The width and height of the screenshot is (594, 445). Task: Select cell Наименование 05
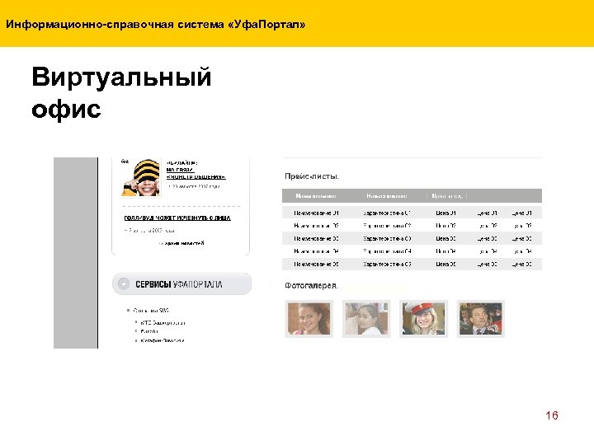[316, 265]
